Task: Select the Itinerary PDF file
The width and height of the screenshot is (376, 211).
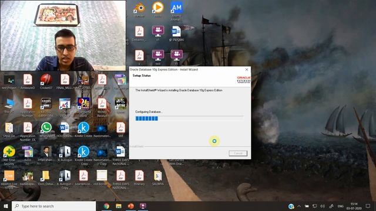Action: coord(139,178)
